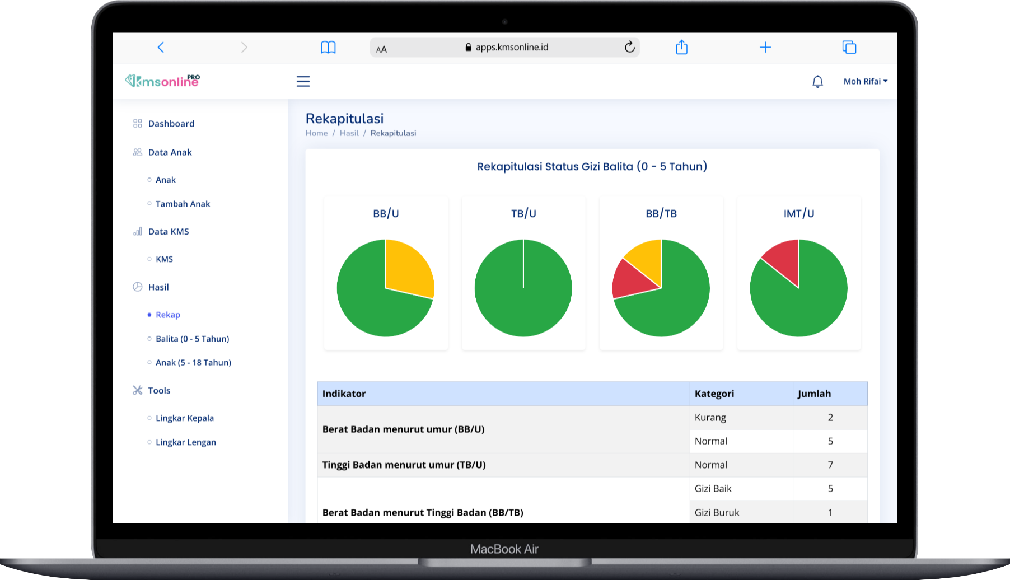Screen dimensions: 1010x580
Task: Click the kmsonline PRO logo
Action: 162,81
